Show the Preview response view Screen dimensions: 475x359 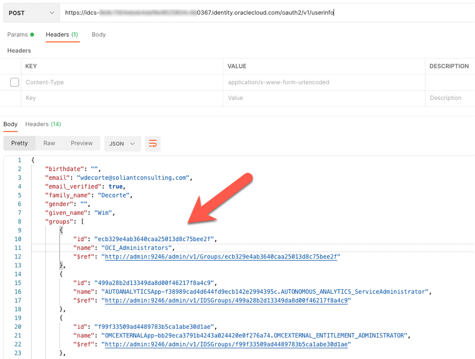coord(82,143)
